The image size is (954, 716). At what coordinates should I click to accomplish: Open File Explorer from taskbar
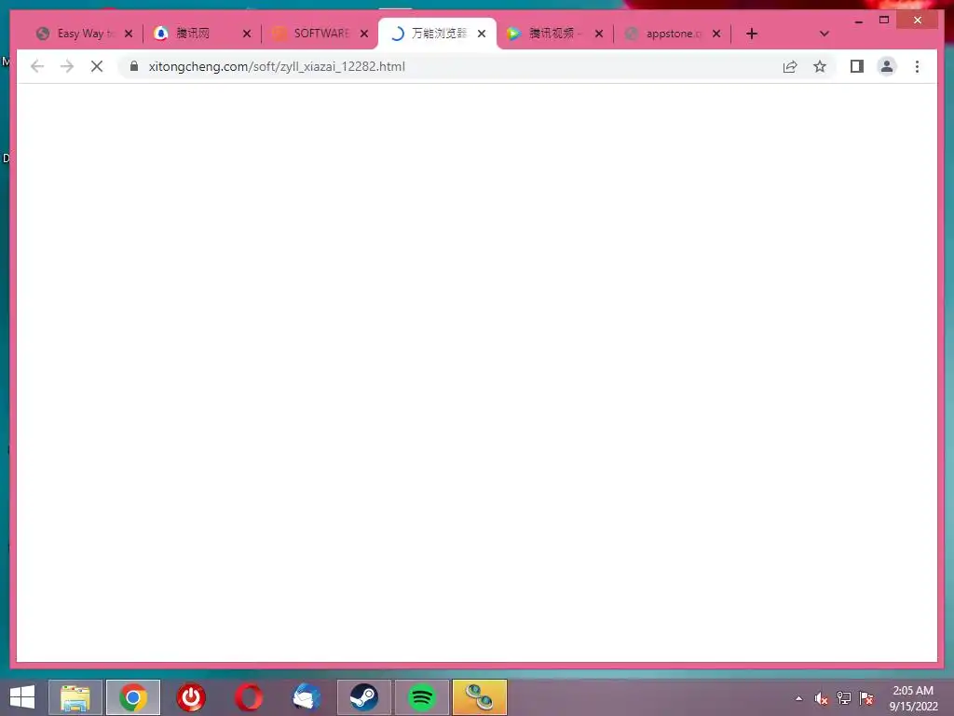[x=75, y=697]
